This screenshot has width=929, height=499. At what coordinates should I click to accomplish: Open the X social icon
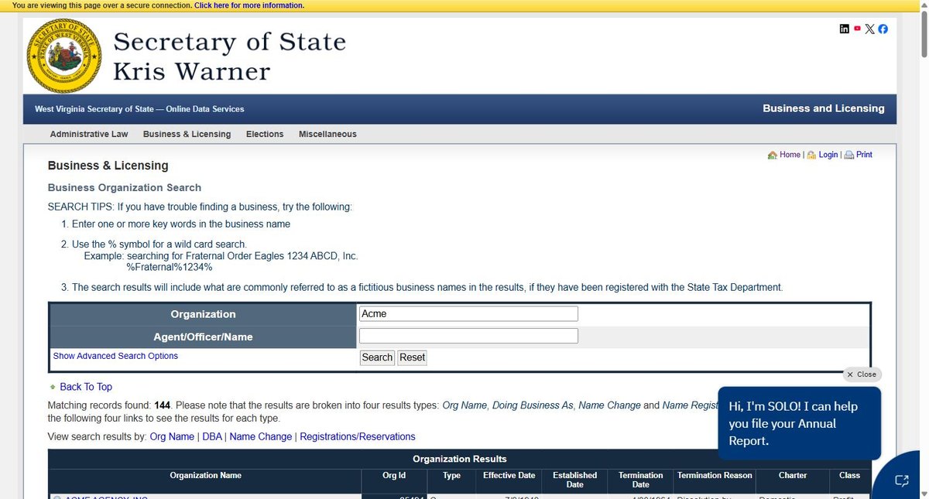tap(870, 29)
